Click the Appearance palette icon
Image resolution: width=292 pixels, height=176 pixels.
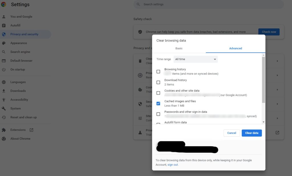(4, 43)
